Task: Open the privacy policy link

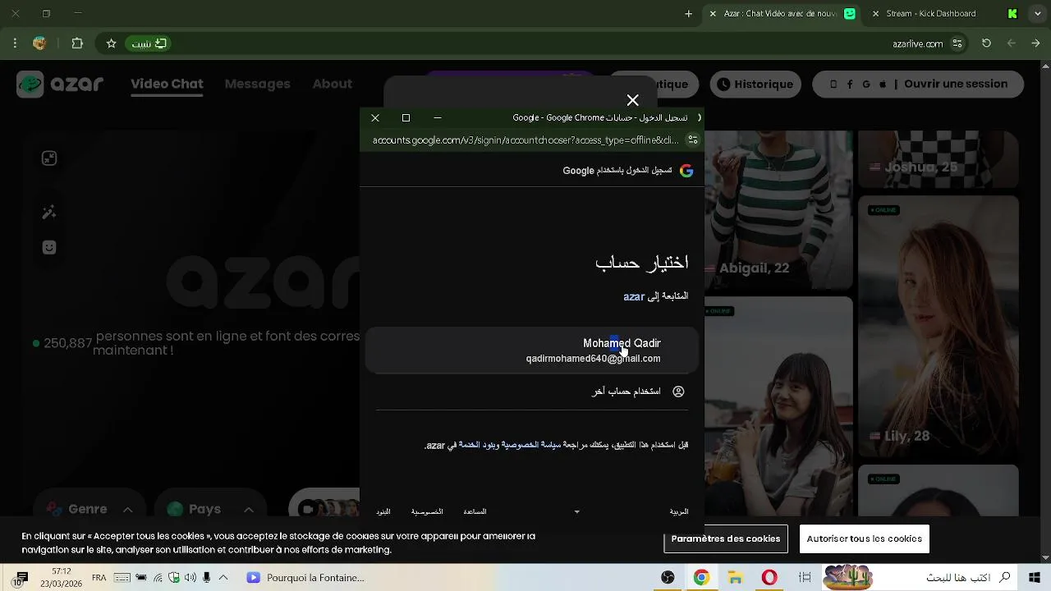Action: click(532, 445)
